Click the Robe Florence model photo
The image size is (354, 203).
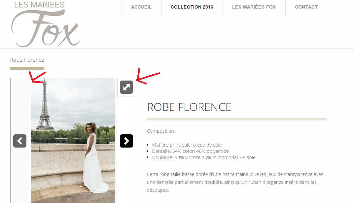[73, 140]
